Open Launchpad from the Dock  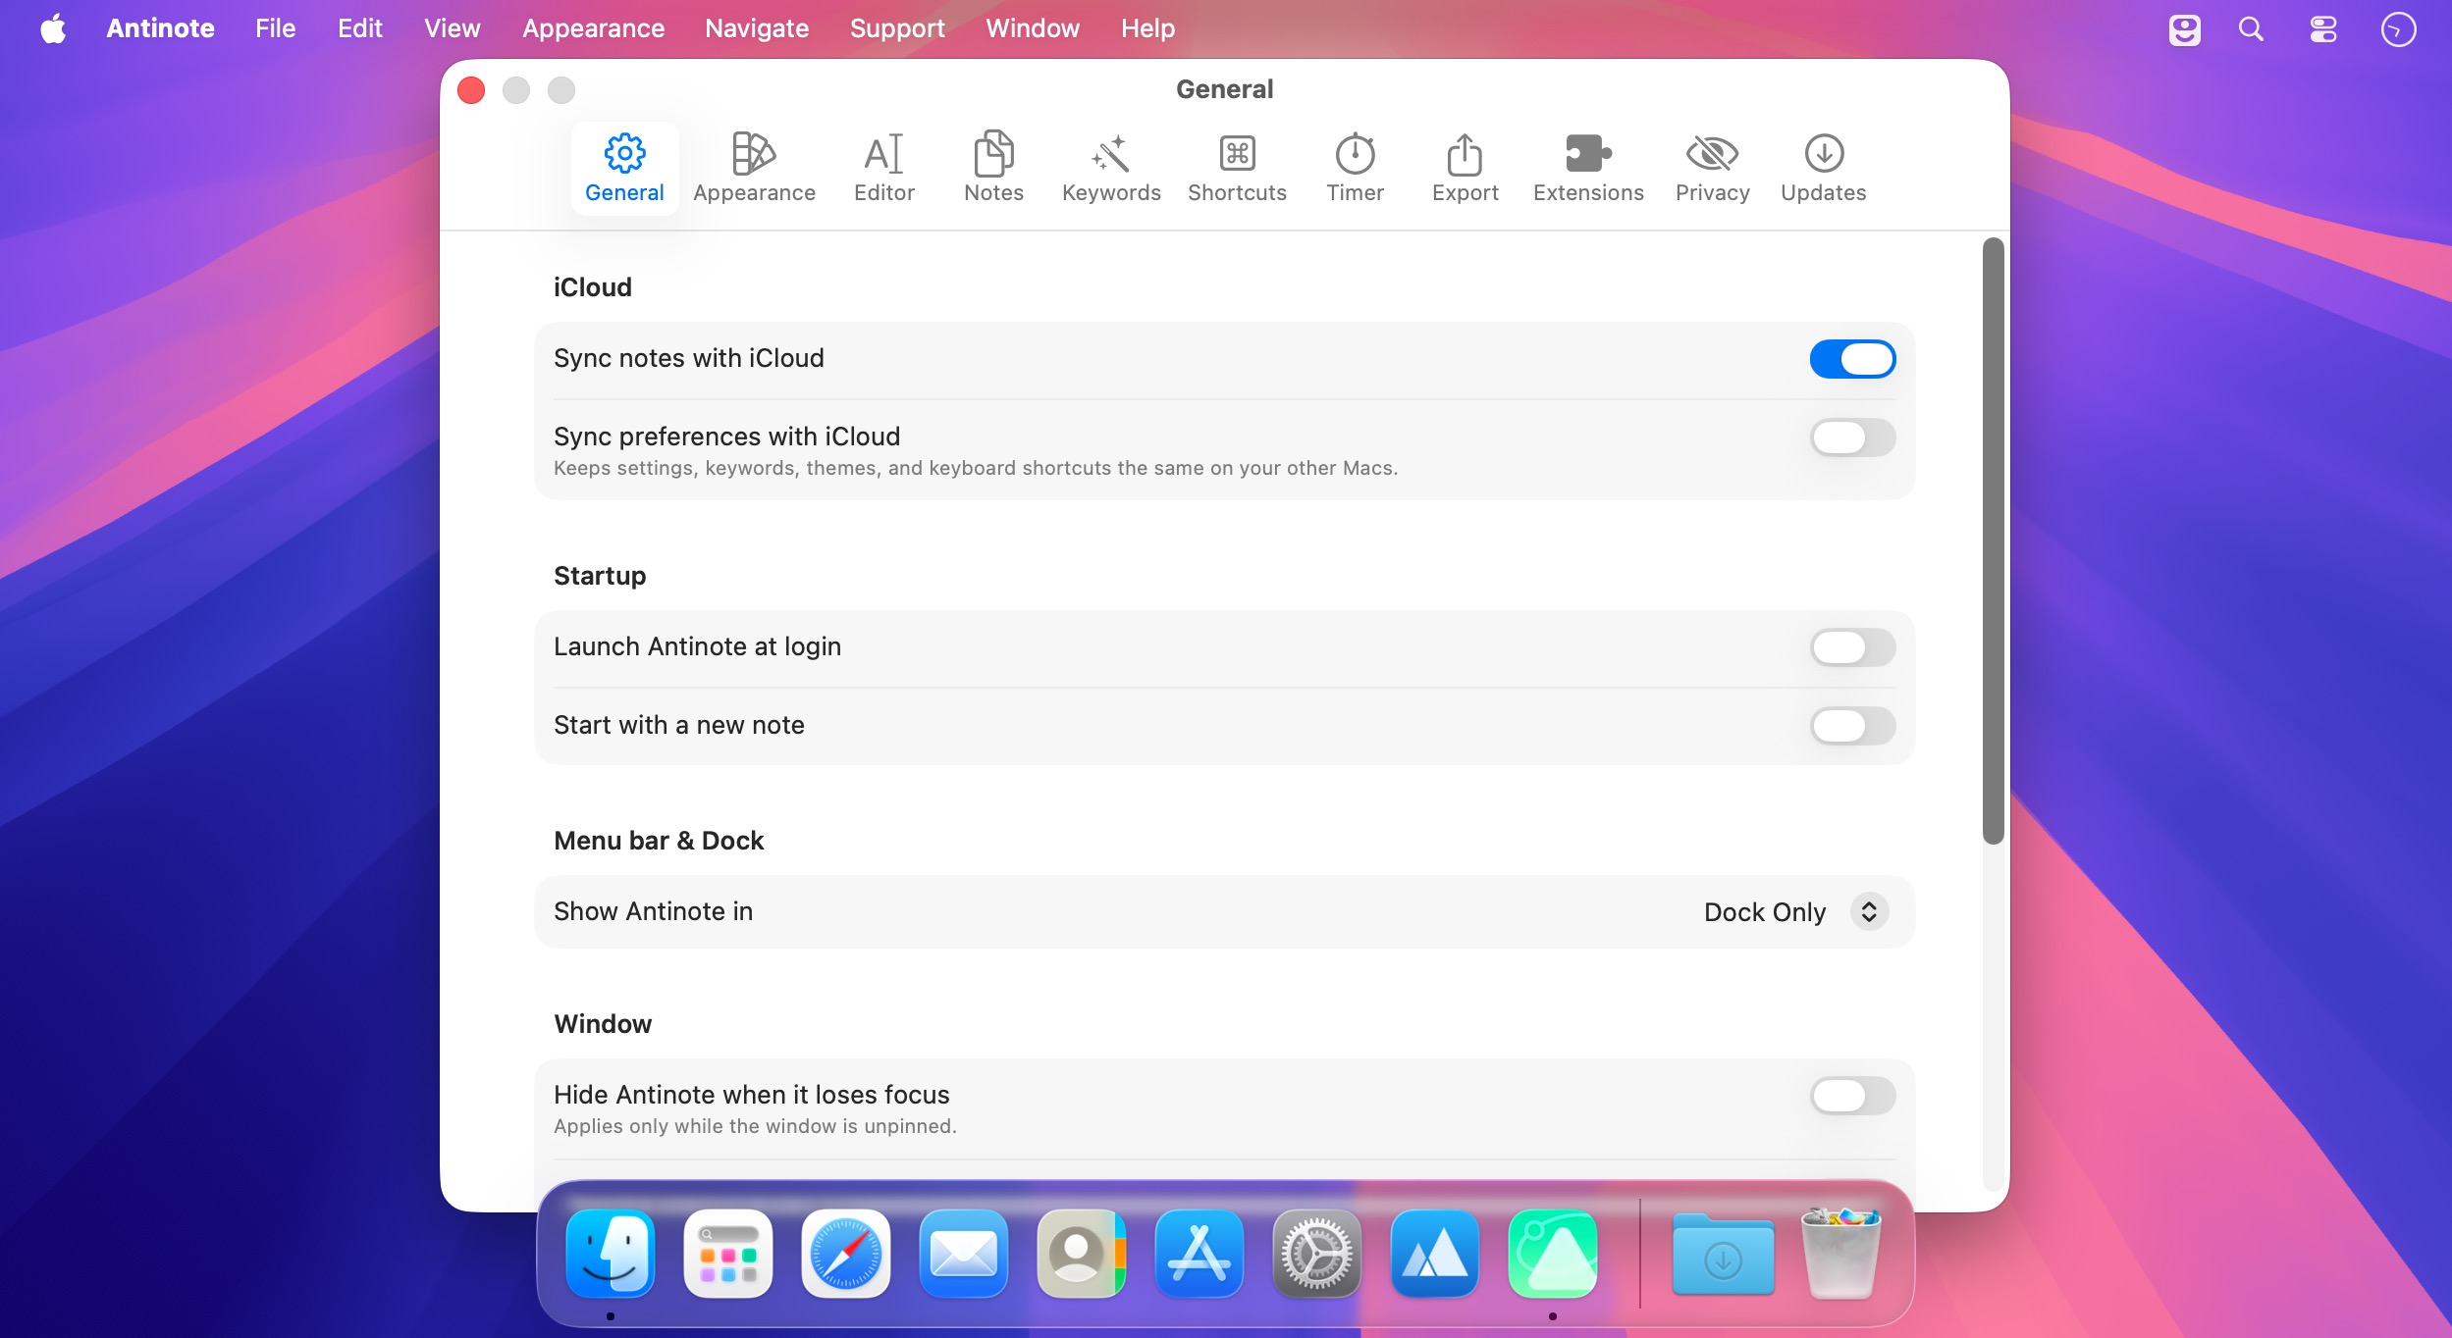(728, 1254)
